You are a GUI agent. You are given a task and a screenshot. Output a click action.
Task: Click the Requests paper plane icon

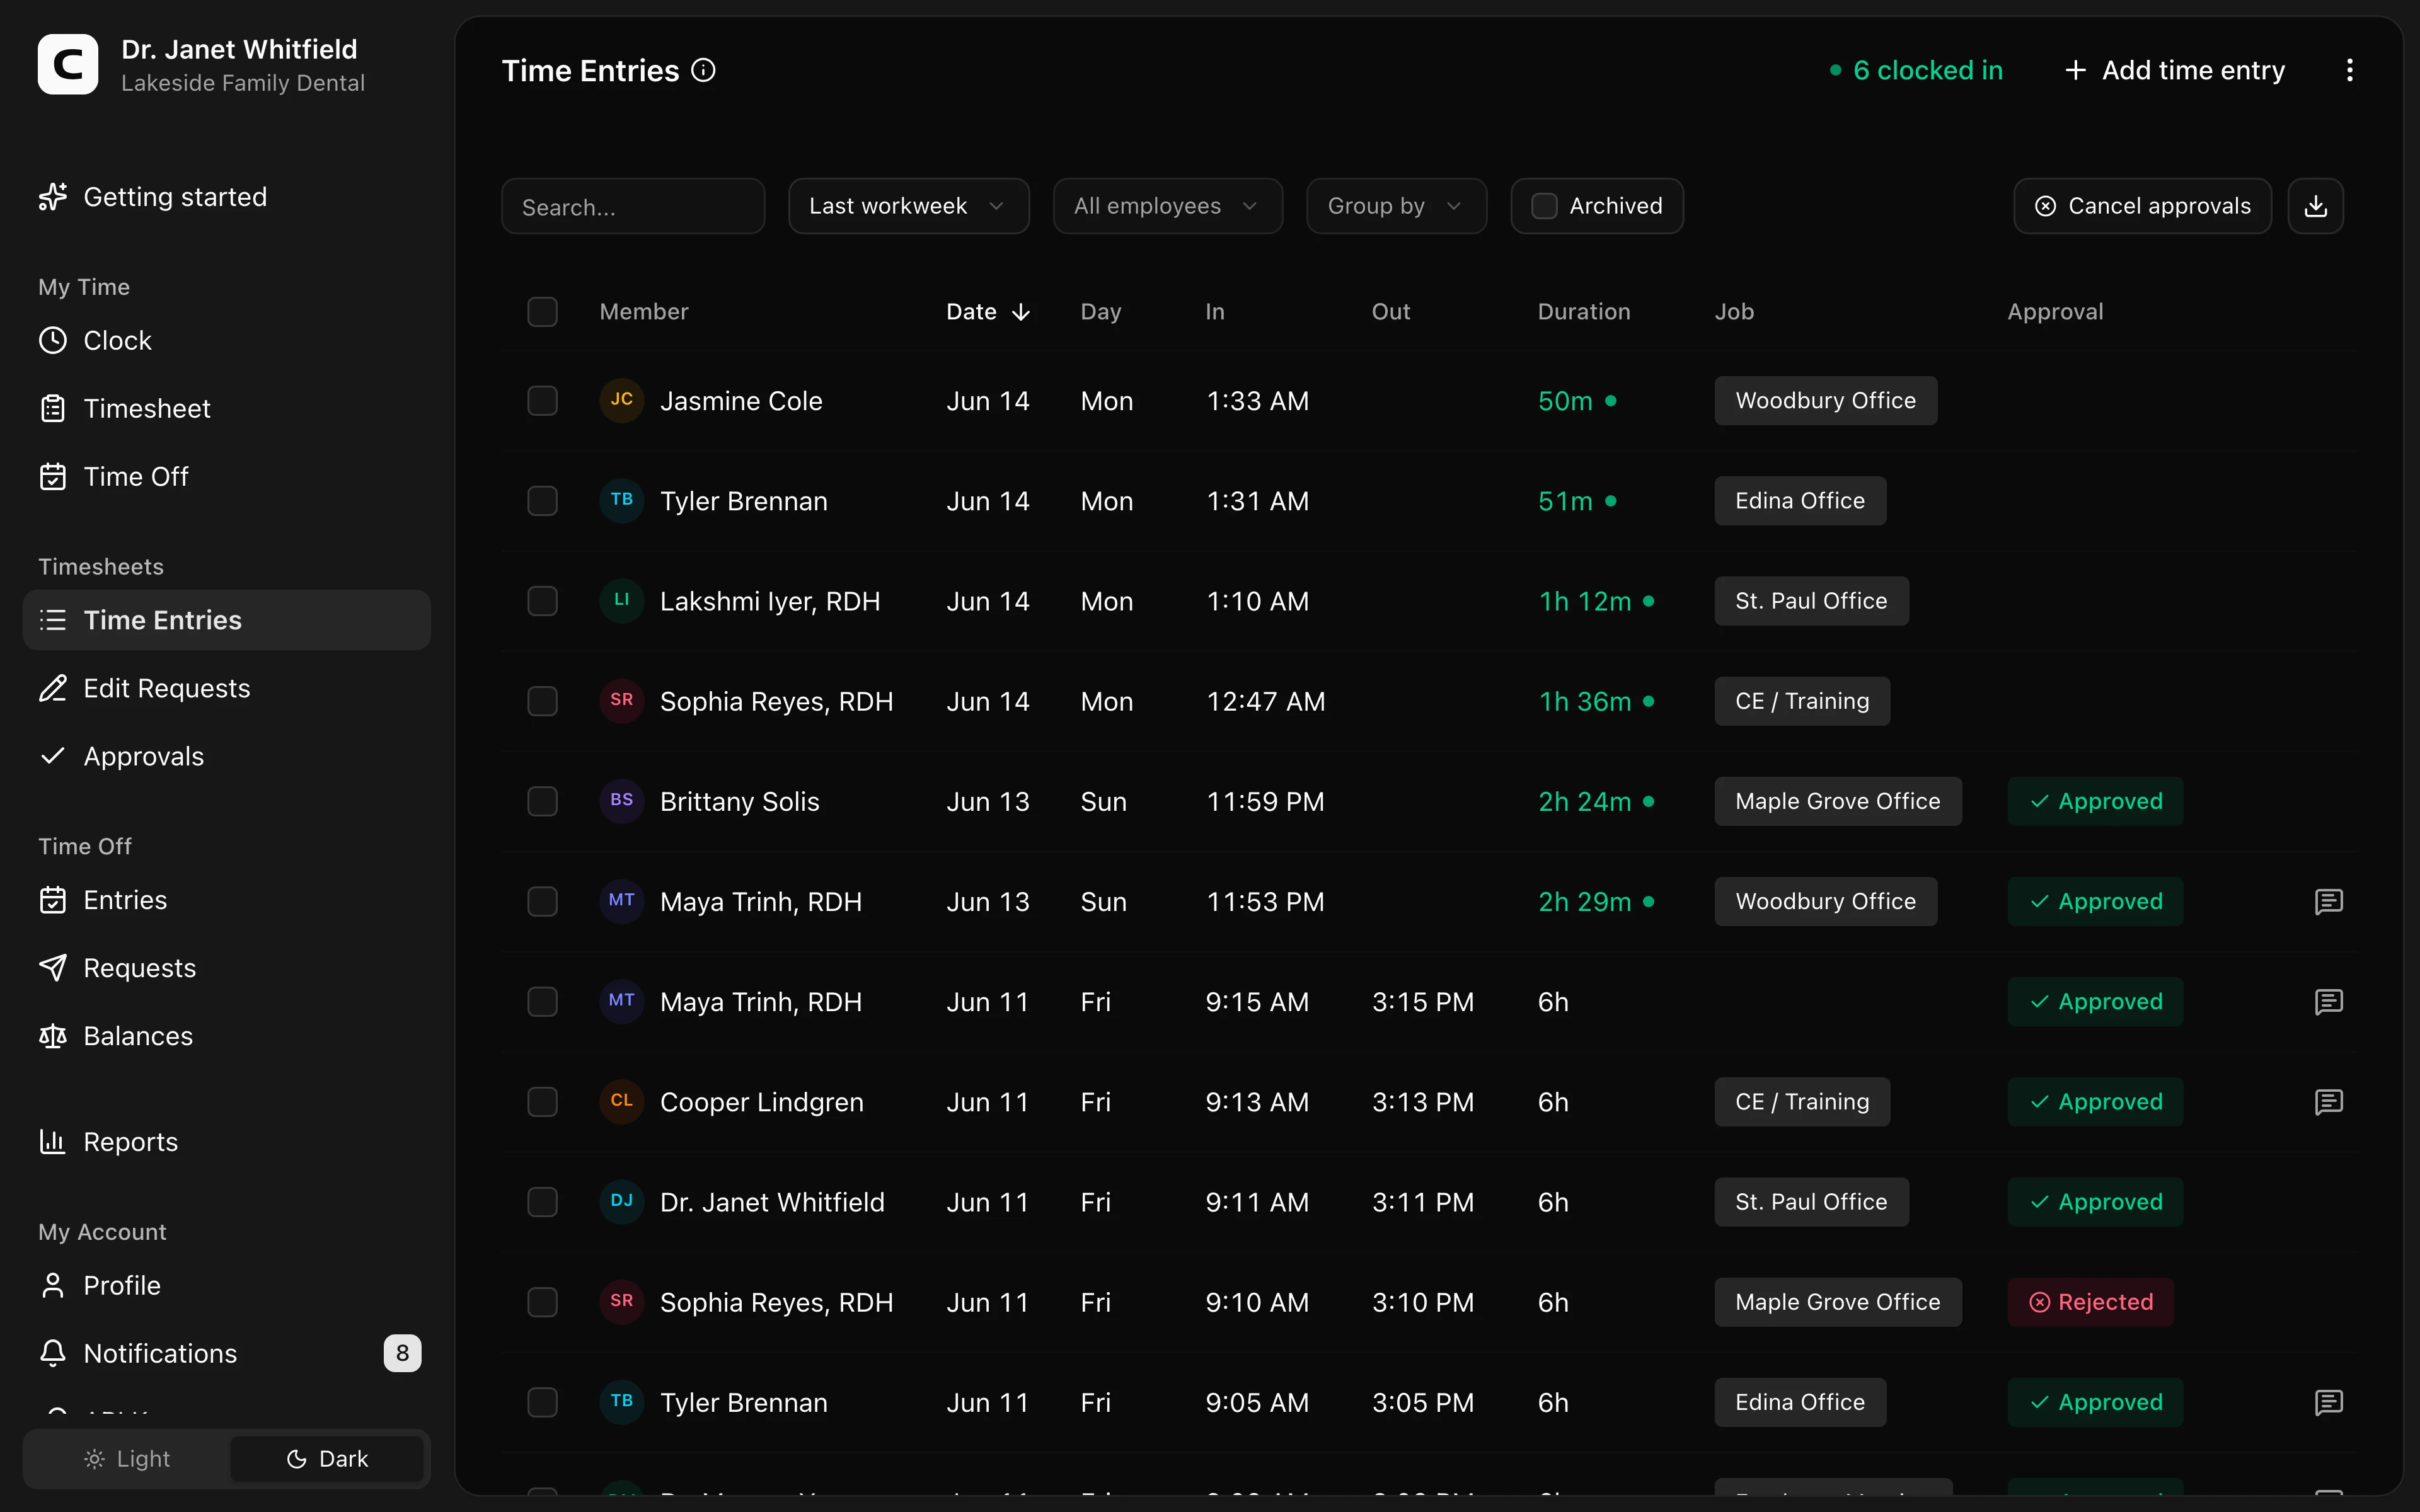(x=53, y=968)
